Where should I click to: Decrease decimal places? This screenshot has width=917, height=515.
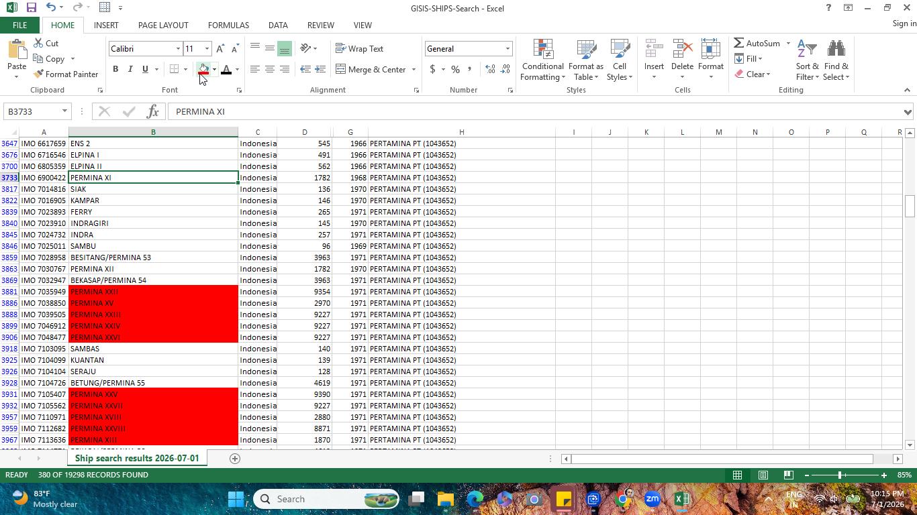[505, 69]
